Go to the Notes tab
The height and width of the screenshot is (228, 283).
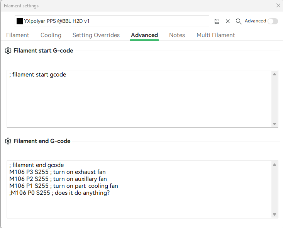177,35
